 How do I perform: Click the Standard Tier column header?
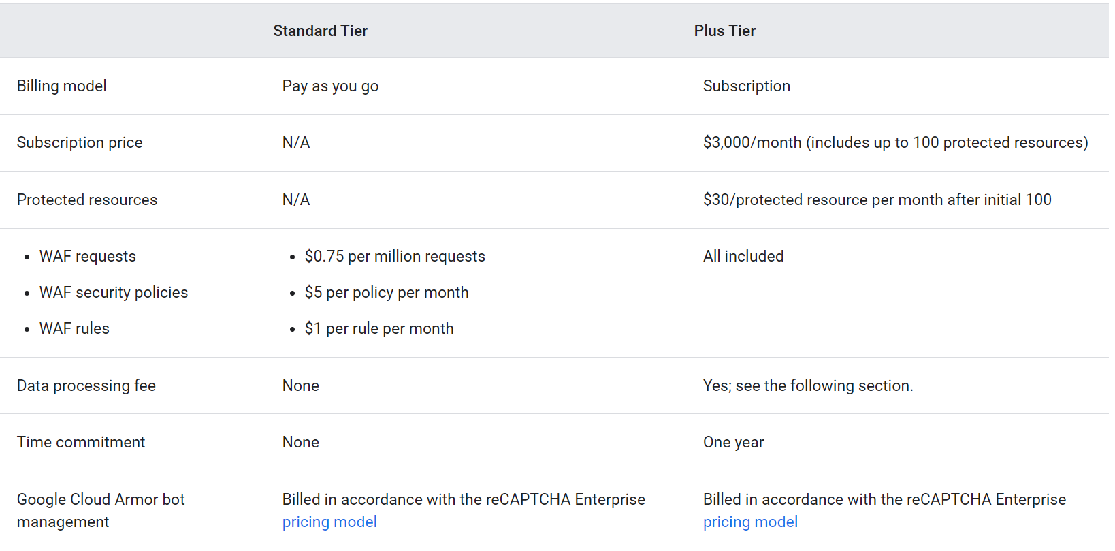tap(320, 31)
